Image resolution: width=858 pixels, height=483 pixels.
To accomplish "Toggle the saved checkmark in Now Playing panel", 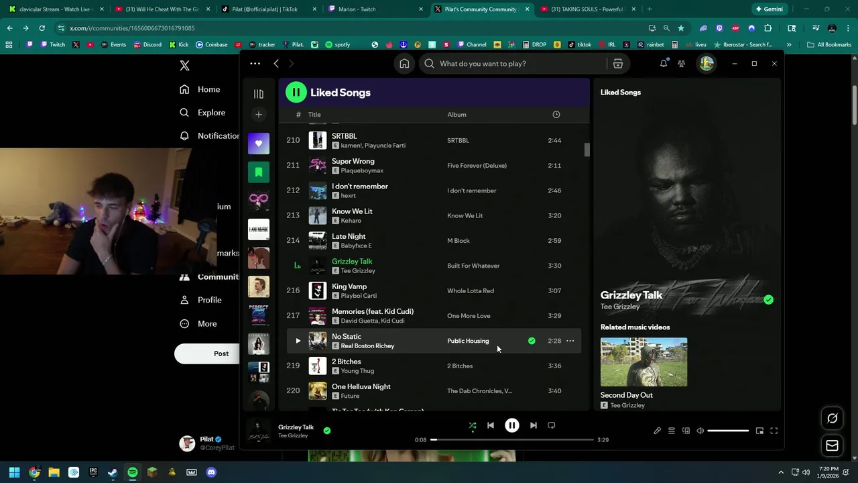I will (x=769, y=300).
